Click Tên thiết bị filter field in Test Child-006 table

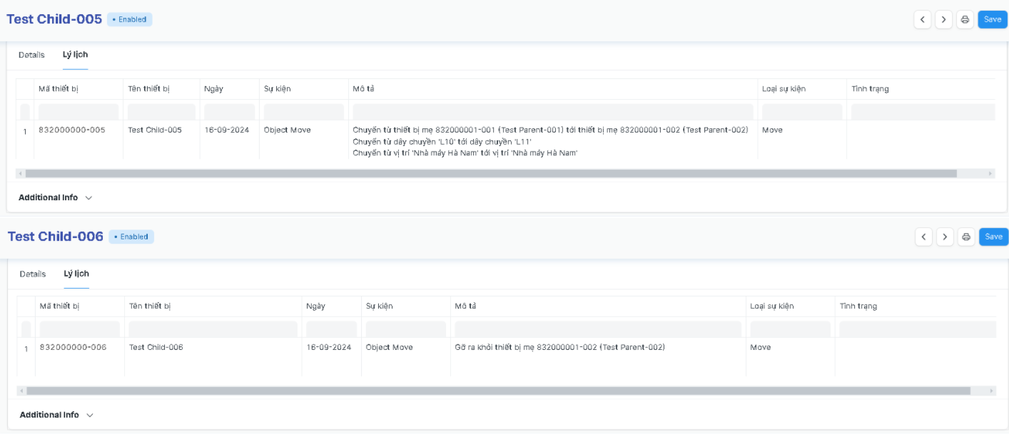coord(213,329)
